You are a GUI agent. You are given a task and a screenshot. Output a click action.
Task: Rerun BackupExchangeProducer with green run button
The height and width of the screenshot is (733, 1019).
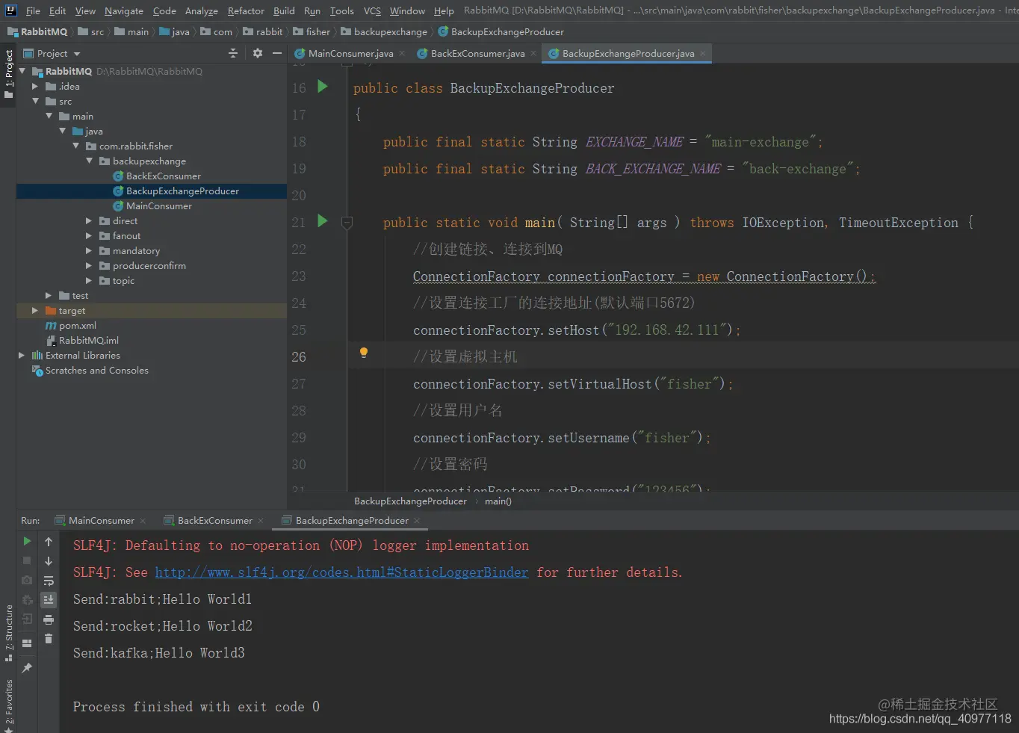tap(27, 541)
